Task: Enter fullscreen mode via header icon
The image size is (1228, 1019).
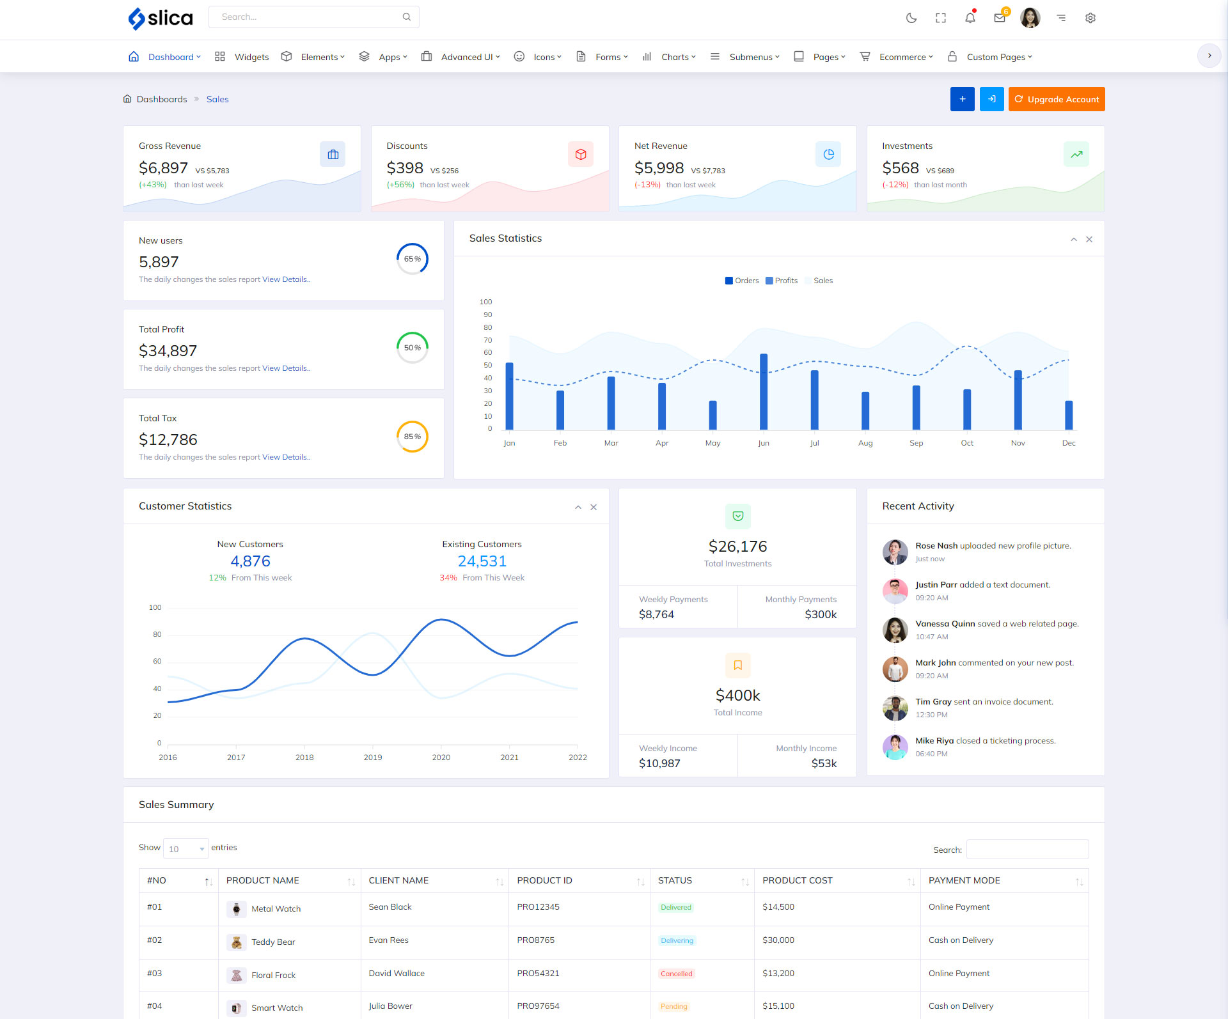Action: point(941,18)
